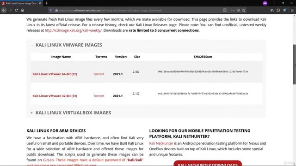View site padlock security info
This screenshot has width=296, height=166.
[x=56, y=10]
